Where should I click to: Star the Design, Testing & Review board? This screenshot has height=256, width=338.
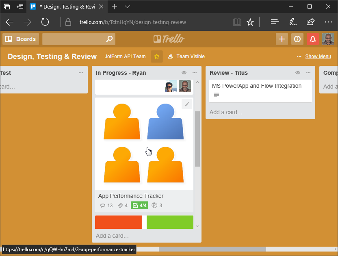(157, 56)
